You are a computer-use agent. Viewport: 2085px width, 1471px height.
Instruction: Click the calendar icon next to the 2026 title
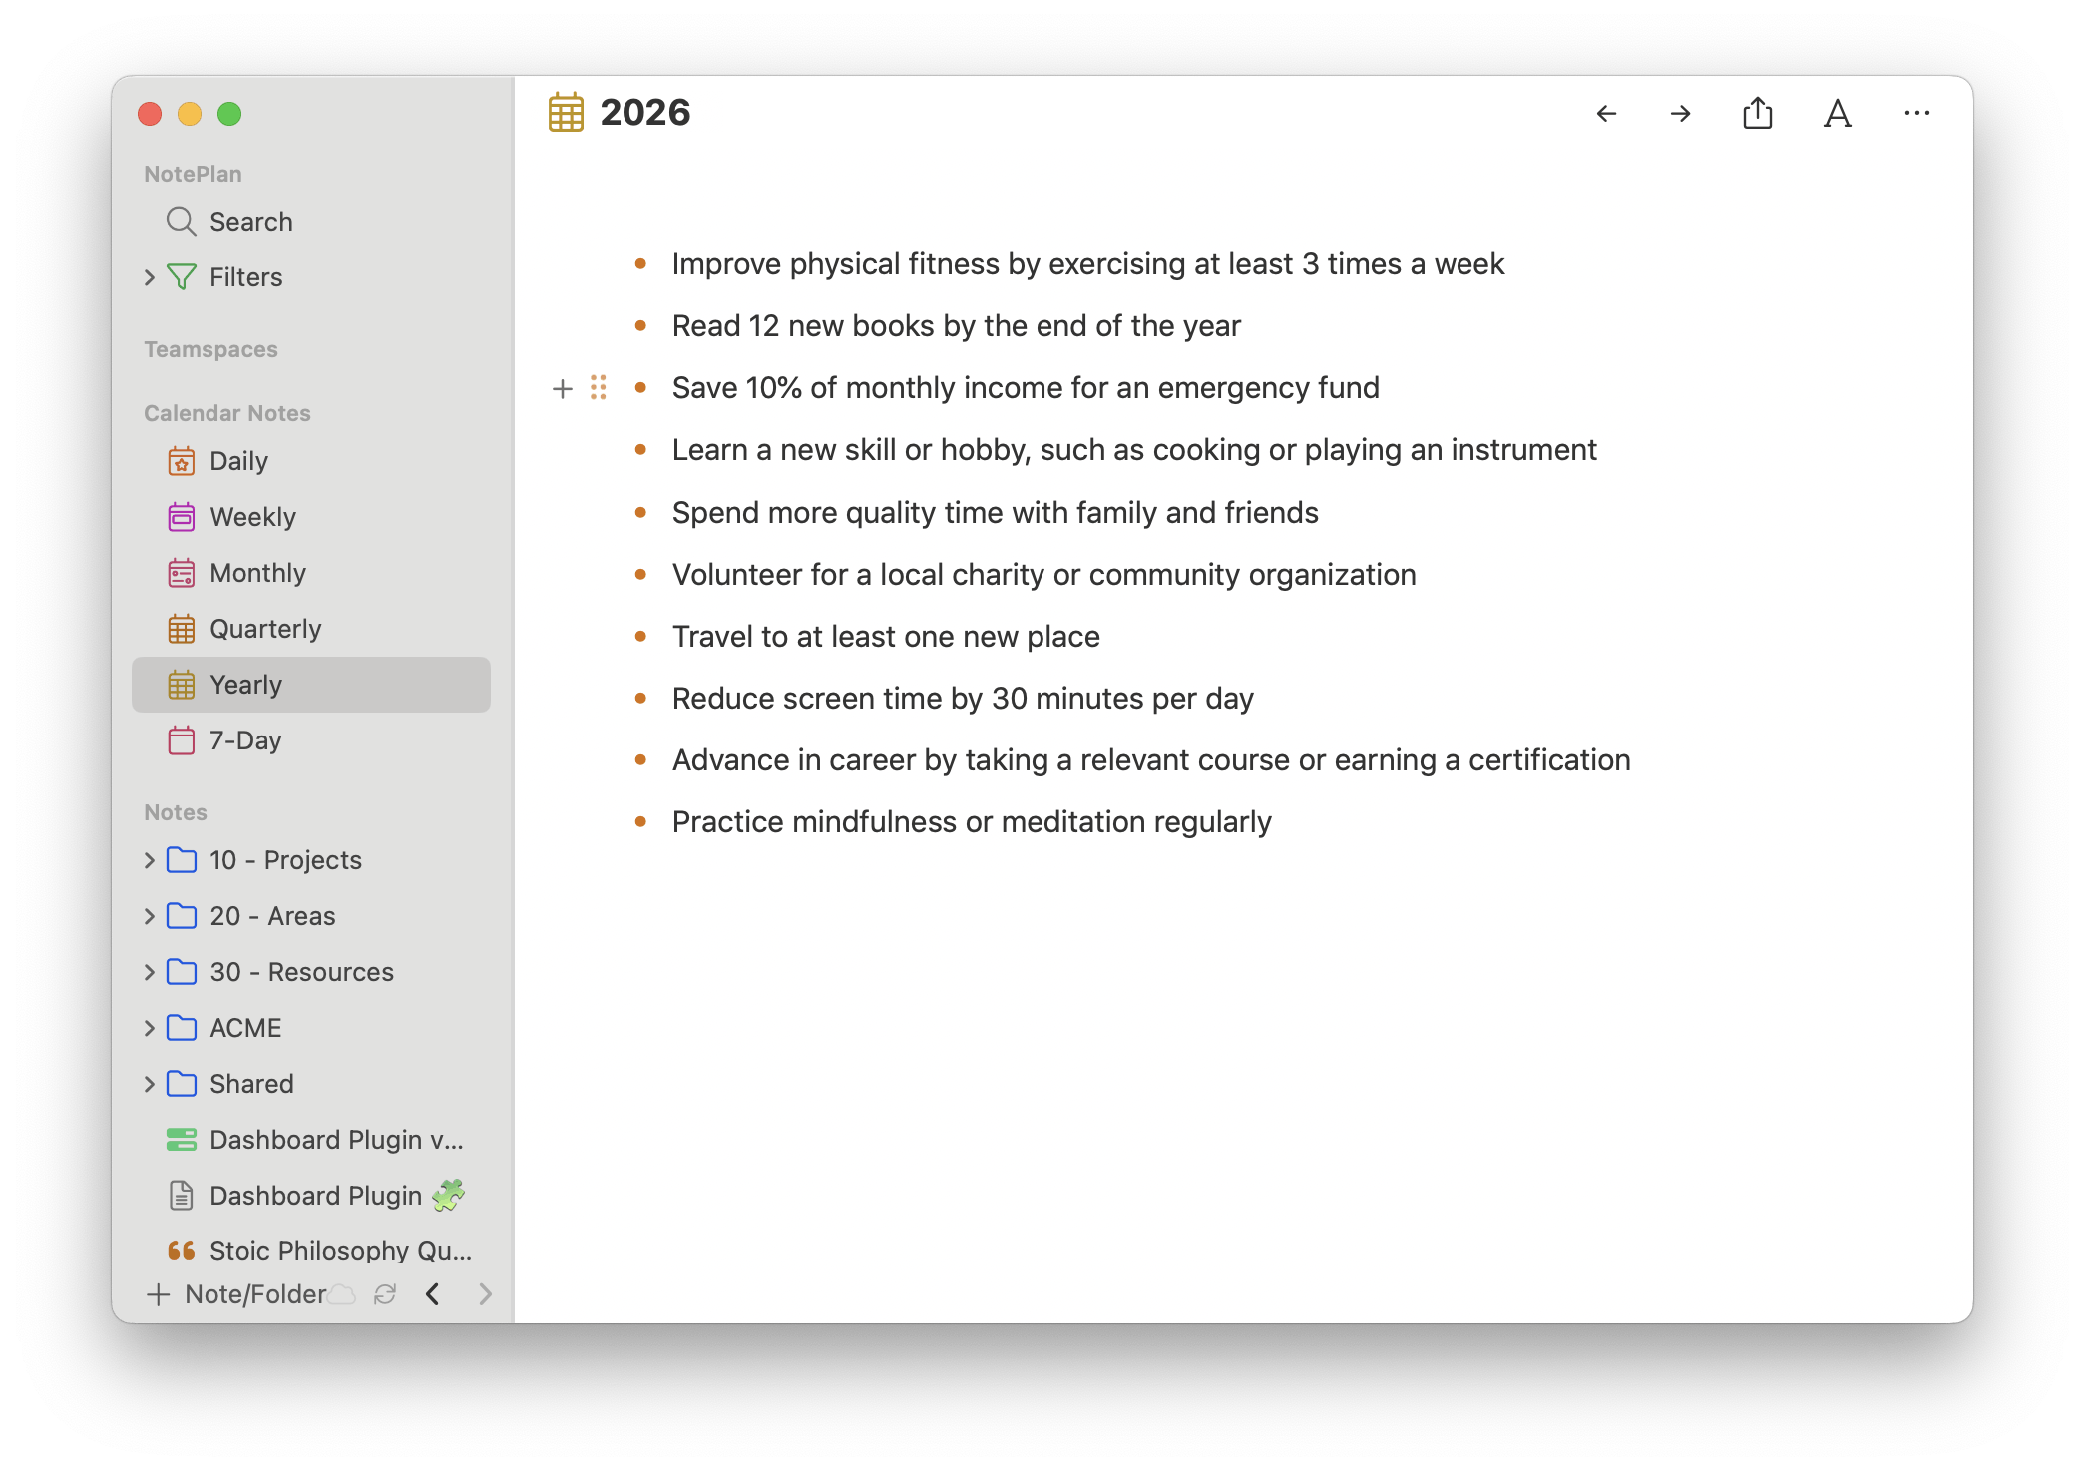566,113
